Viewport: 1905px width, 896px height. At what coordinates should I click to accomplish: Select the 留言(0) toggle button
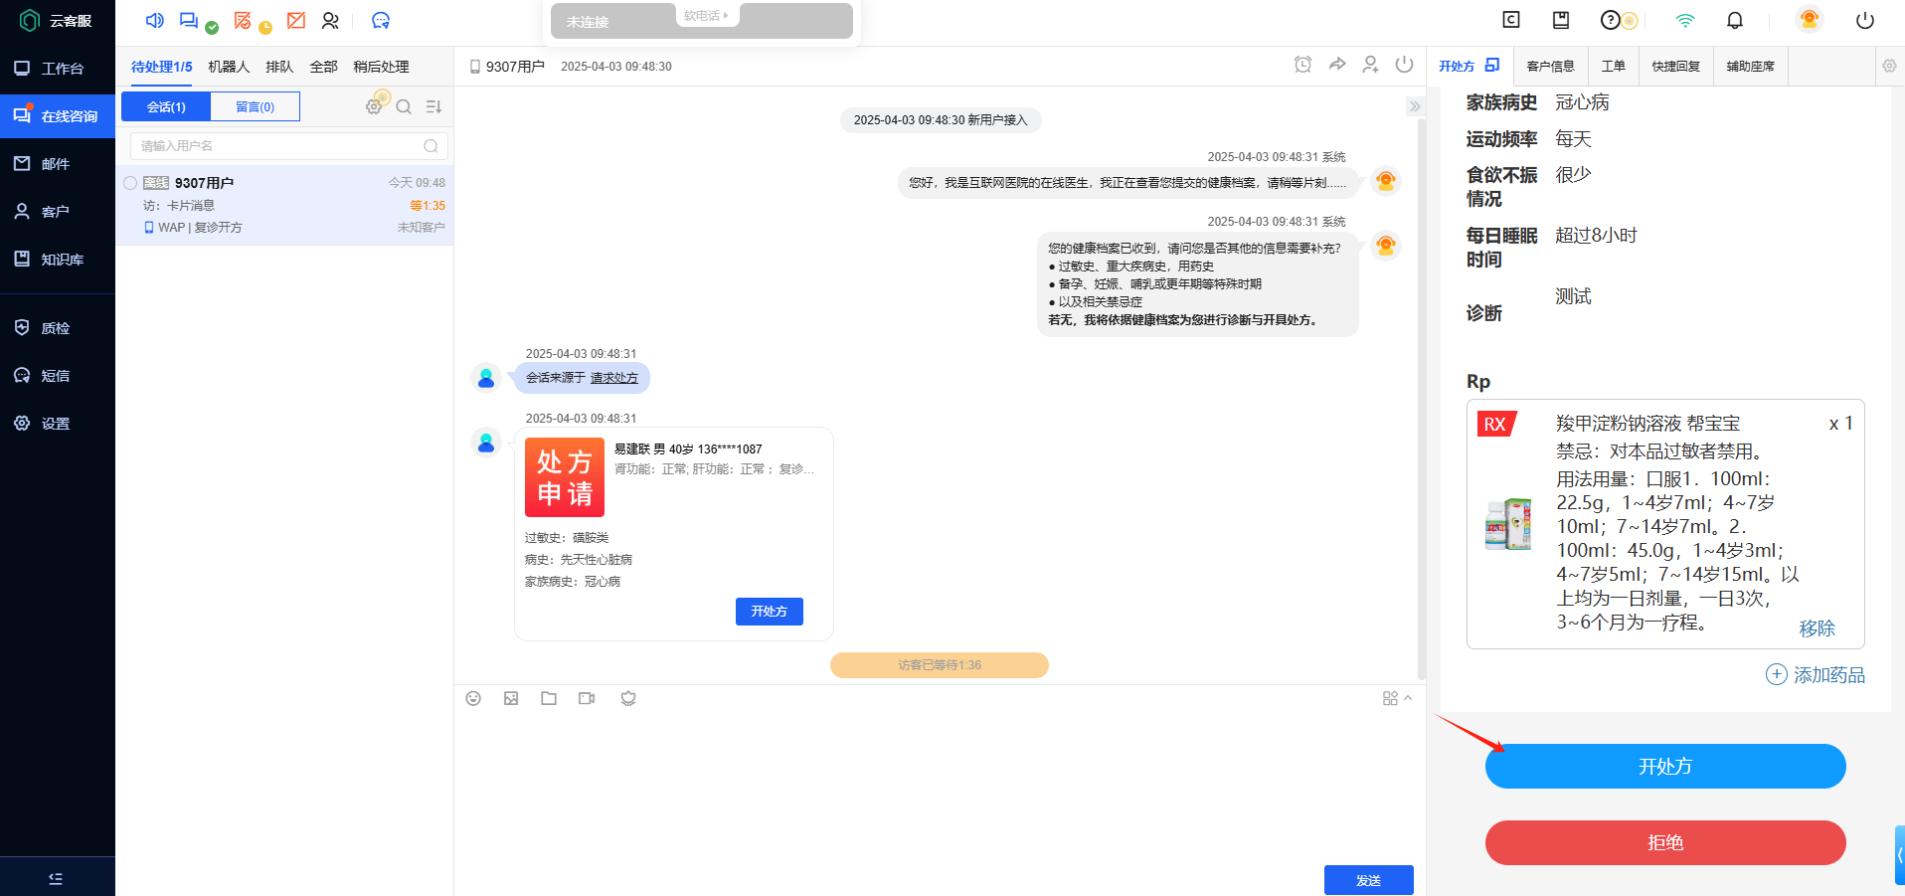click(x=256, y=106)
